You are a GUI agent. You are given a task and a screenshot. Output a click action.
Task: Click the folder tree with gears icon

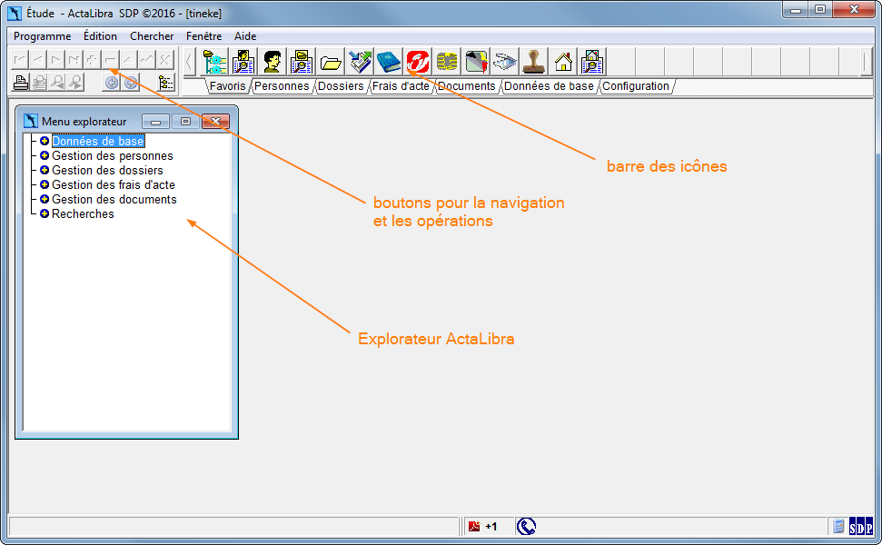pyautogui.click(x=214, y=62)
